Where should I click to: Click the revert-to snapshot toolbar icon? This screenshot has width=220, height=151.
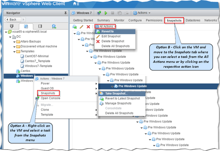pos(74,27)
